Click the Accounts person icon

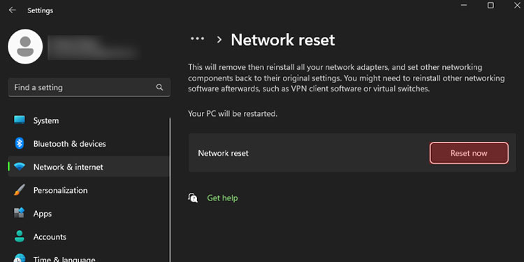point(20,236)
